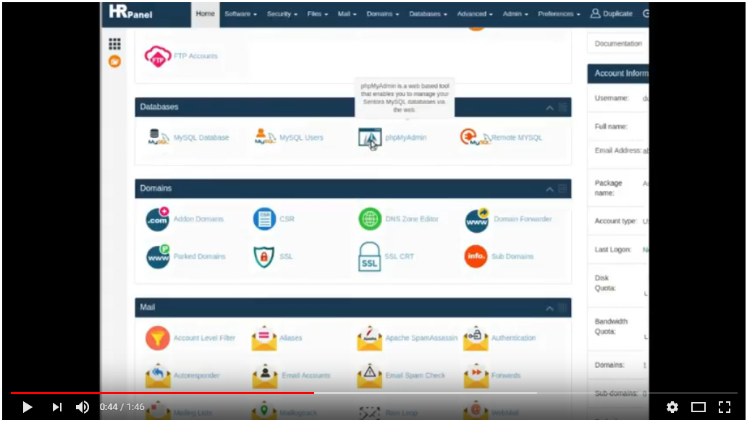Collapse the Databases section
Screen dimensions: 747x423
(550, 108)
